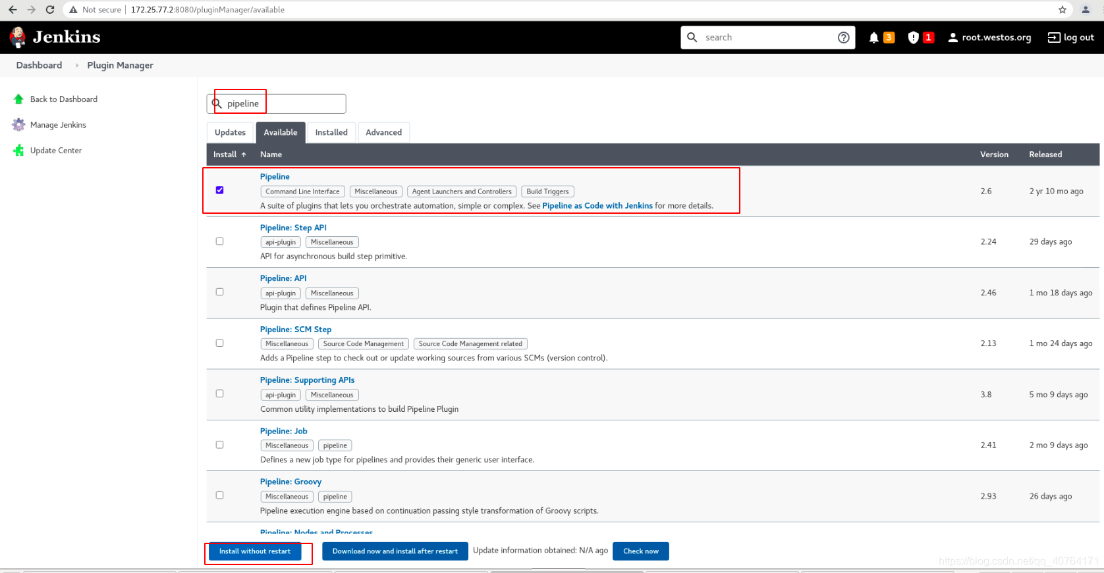
Task: Click the Update Center sidebar link
Action: 56,151
